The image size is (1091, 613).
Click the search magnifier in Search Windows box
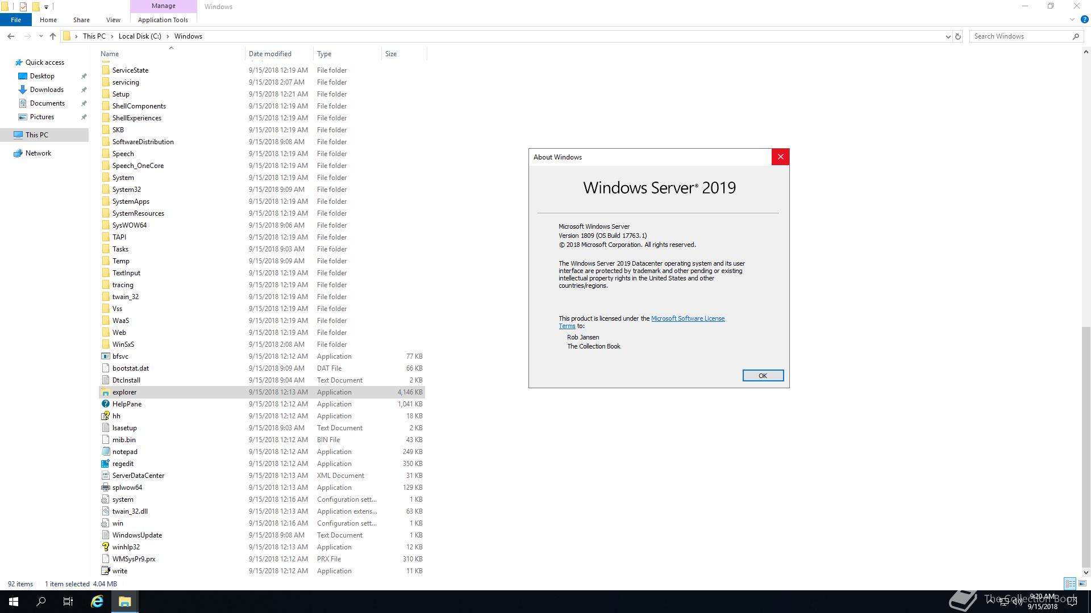click(x=1076, y=36)
